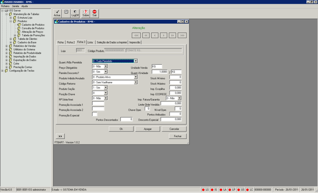Click the Stock Mínimo input field
This screenshot has height=193, width=318.
coord(176,77)
